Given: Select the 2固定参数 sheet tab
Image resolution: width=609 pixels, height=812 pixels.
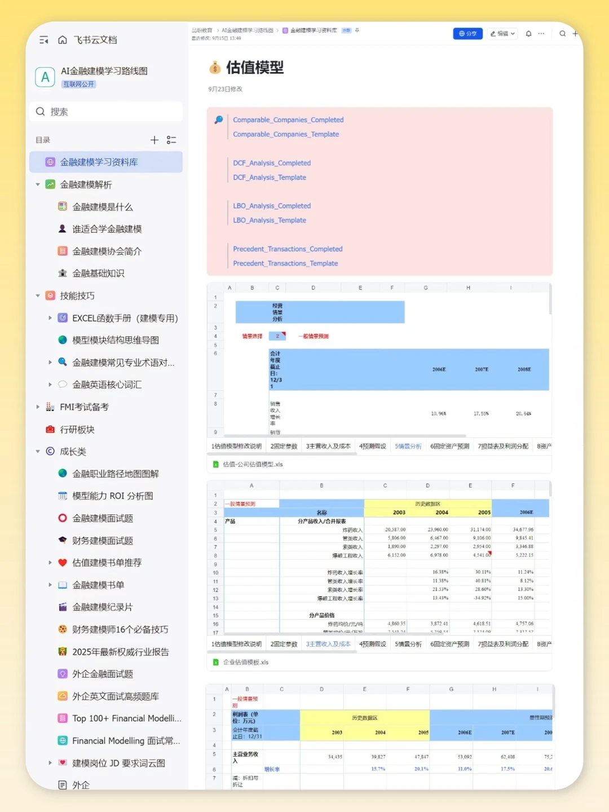Looking at the screenshot, I should [x=284, y=445].
